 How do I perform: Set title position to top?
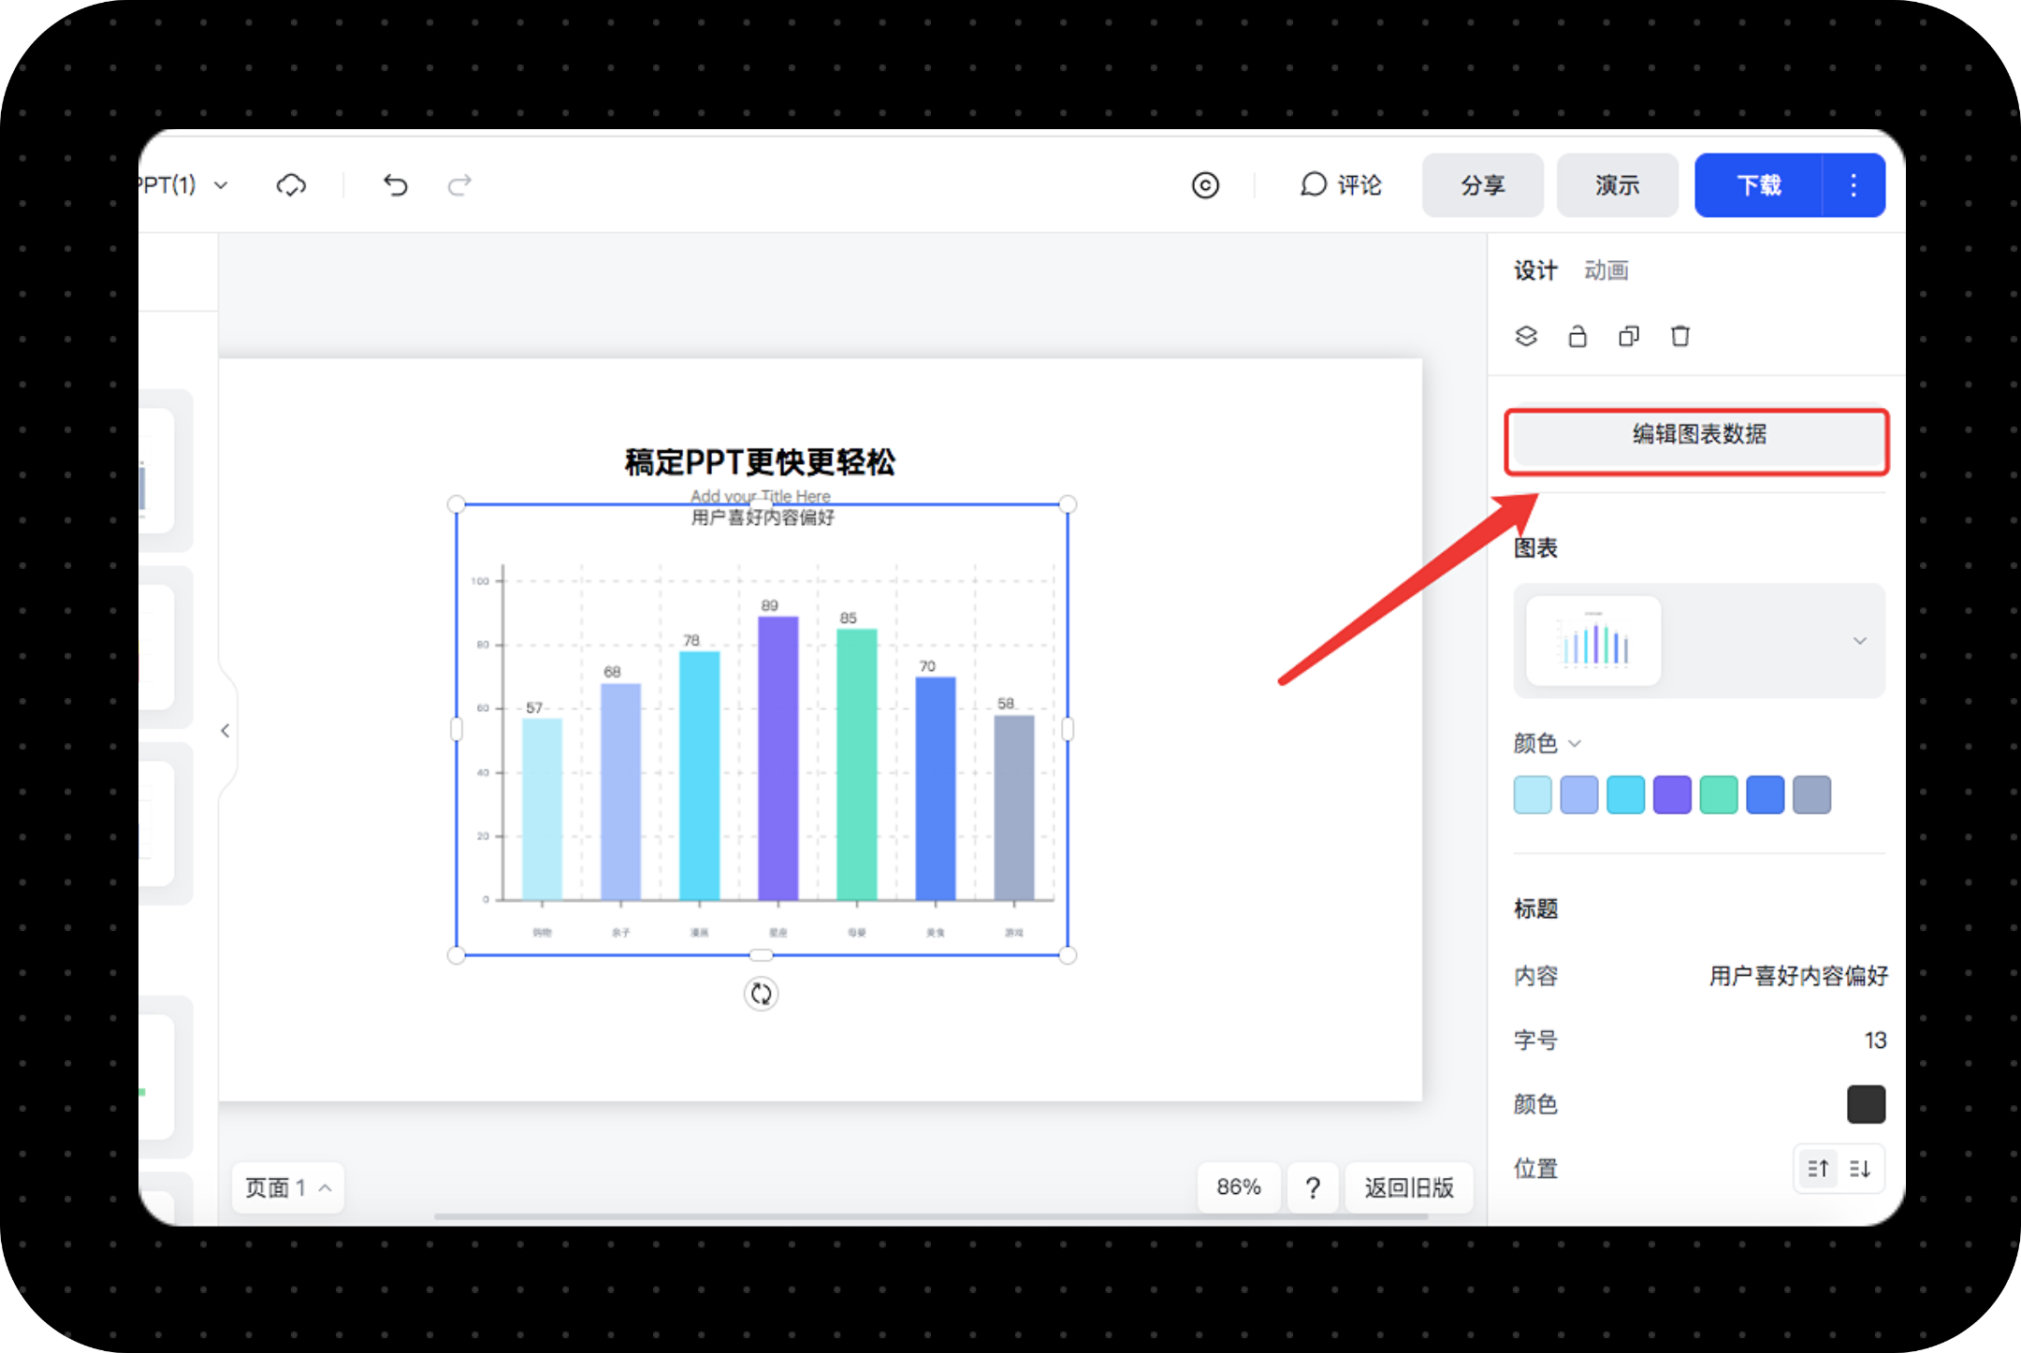pyautogui.click(x=1818, y=1169)
